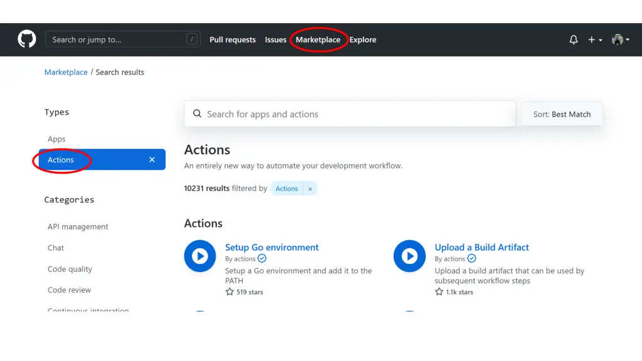
Task: Click the Actions filter tag
Action: click(286, 189)
